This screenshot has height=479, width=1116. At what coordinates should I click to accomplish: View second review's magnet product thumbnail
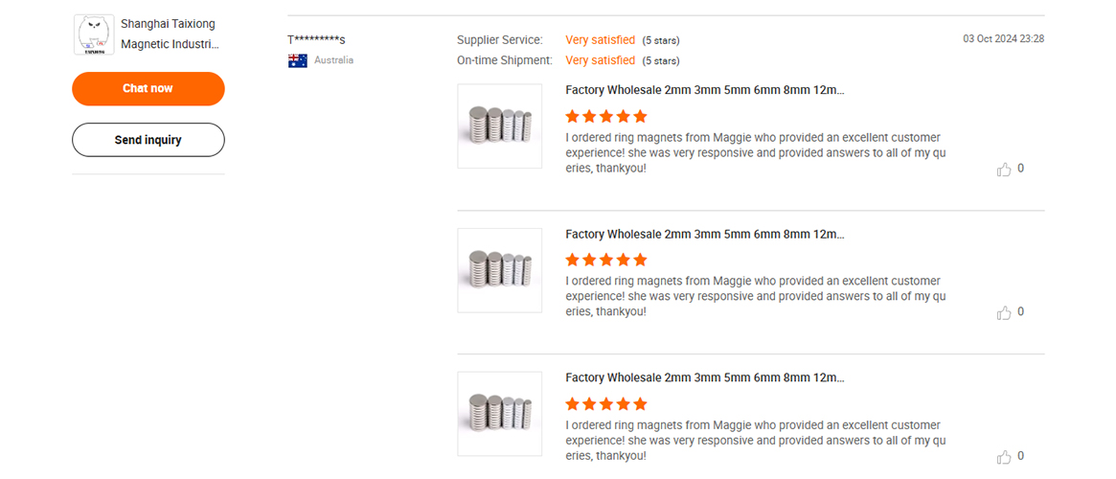[500, 270]
